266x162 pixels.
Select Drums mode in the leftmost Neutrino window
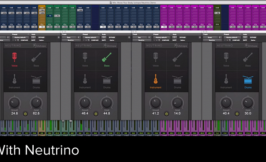tap(36, 82)
